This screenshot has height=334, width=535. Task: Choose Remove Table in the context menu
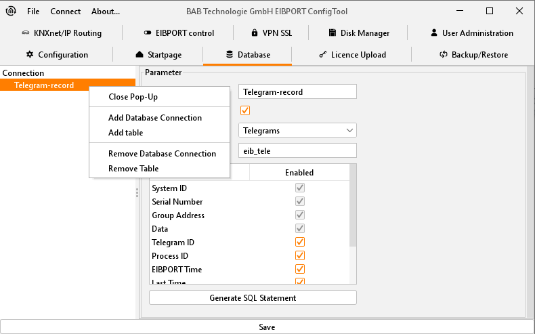click(x=133, y=169)
